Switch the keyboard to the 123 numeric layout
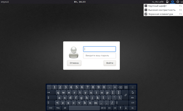The image size is (183, 111). pos(133,103)
